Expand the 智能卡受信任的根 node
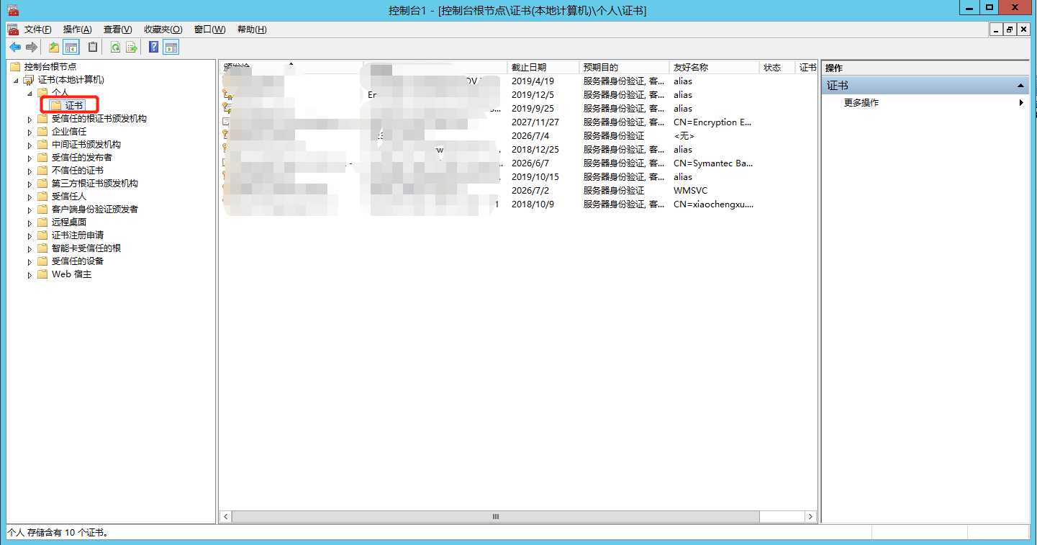1037x545 pixels. point(30,248)
